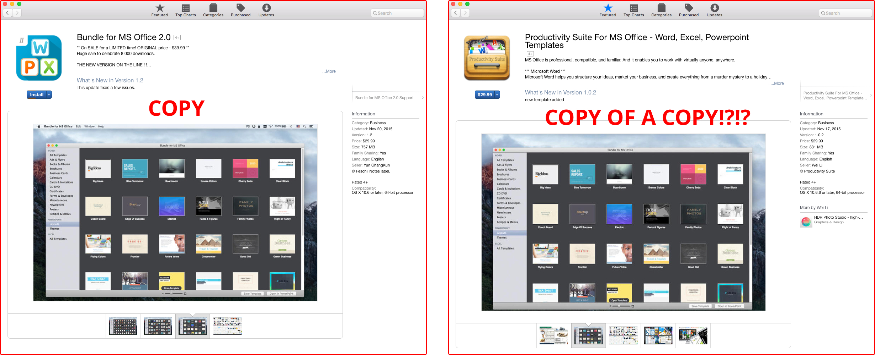This screenshot has width=875, height=355.
Task: Click 'Size: 831 MB' text
Action: [x=811, y=147]
